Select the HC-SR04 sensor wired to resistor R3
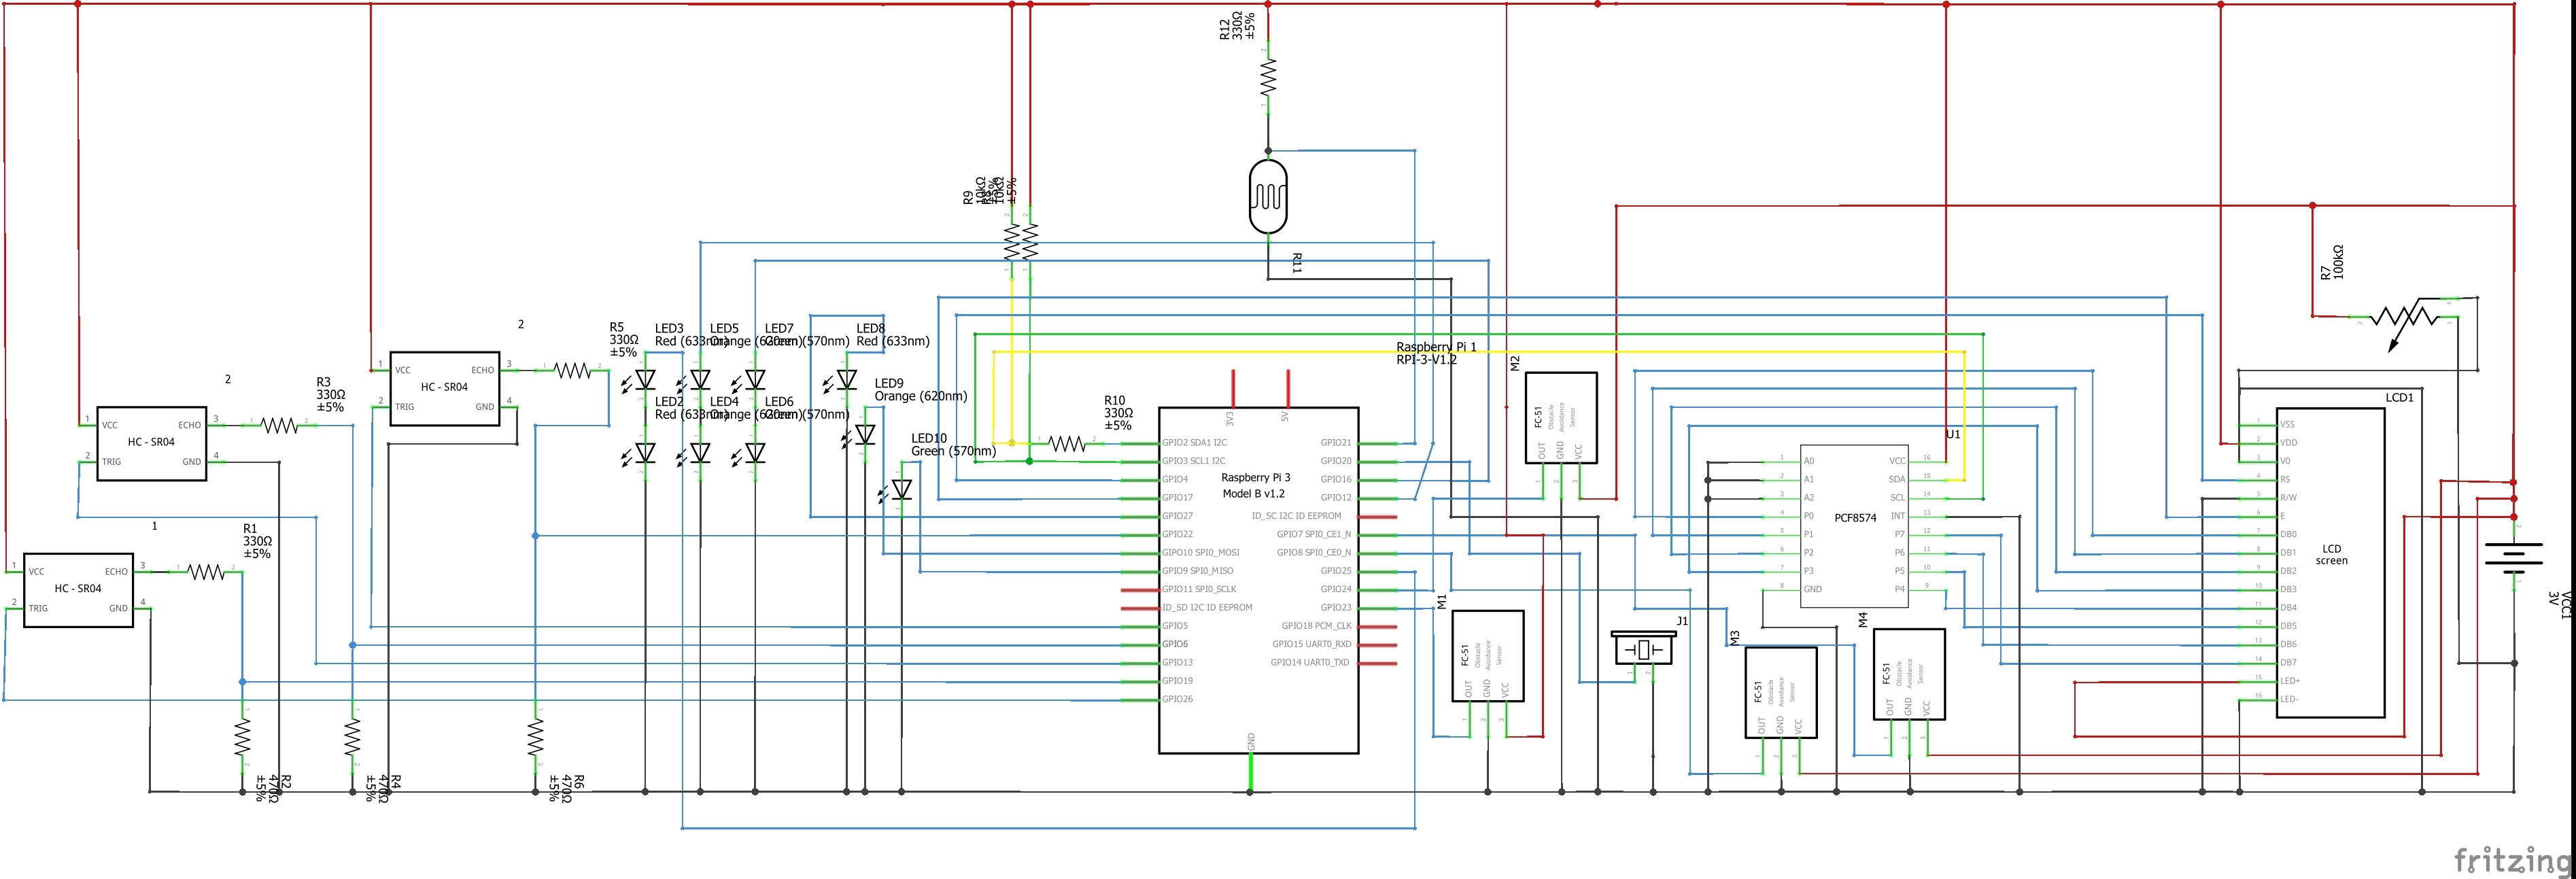2576x879 pixels. point(151,443)
